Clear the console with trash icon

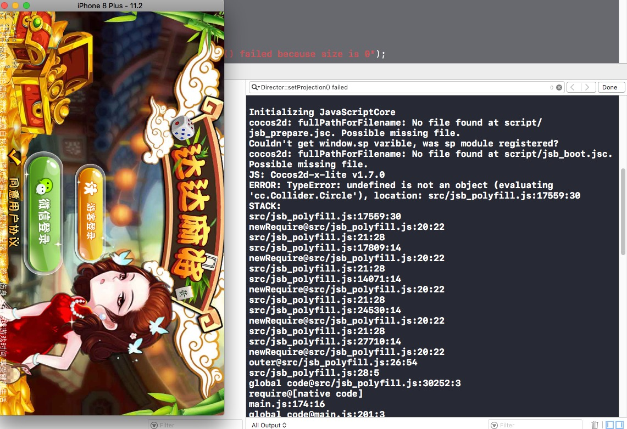point(595,425)
